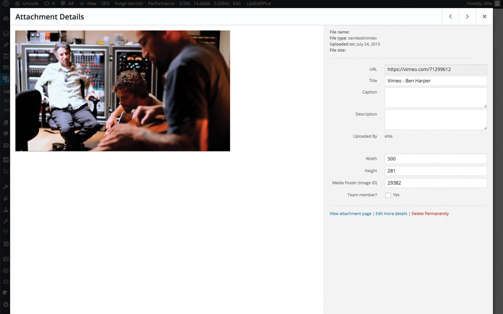The width and height of the screenshot is (503, 314).
Task: Enable the Team member checkbox
Action: tap(388, 195)
